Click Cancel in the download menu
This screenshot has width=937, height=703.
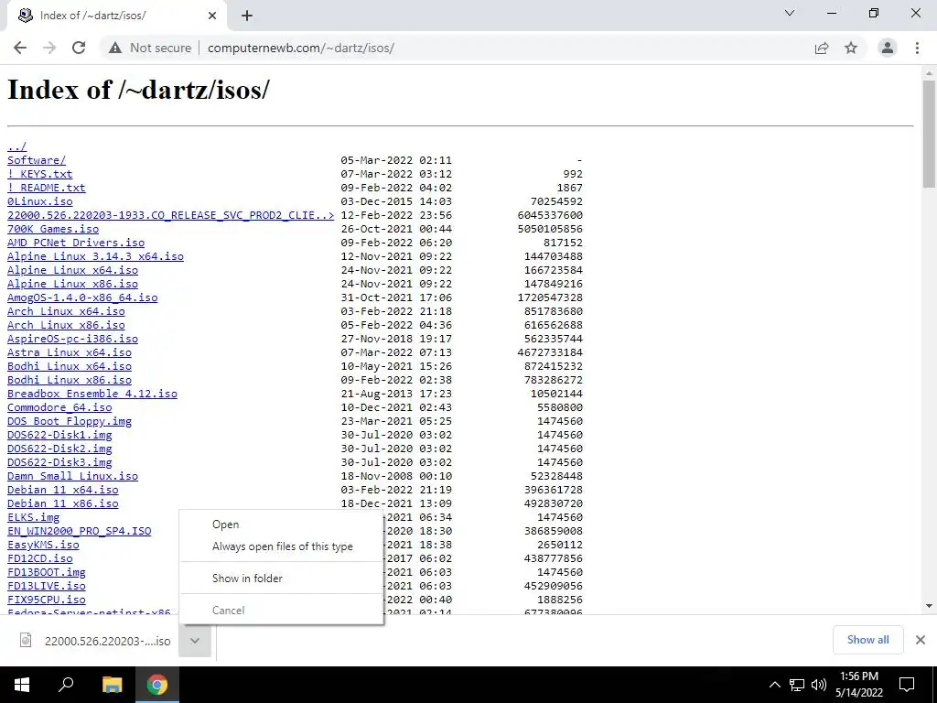click(281, 611)
